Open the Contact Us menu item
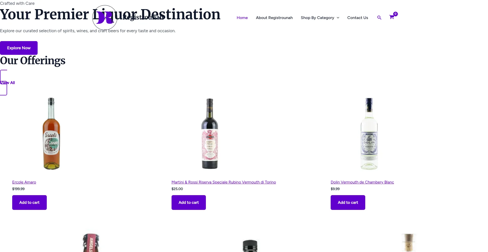 [x=358, y=18]
